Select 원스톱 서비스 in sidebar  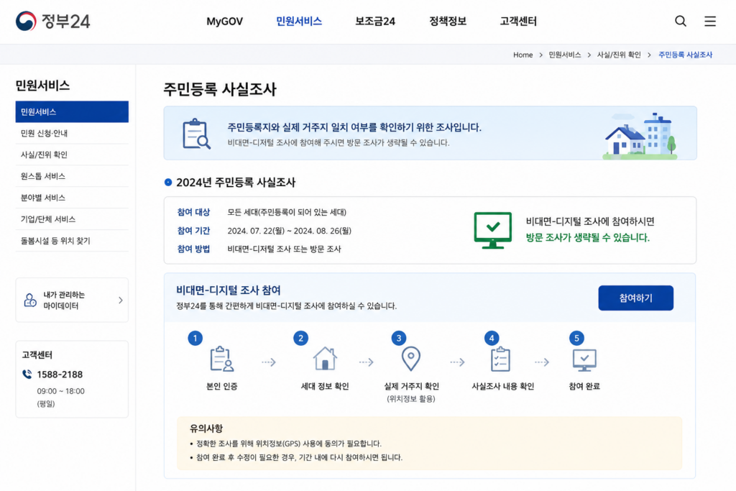click(72, 176)
